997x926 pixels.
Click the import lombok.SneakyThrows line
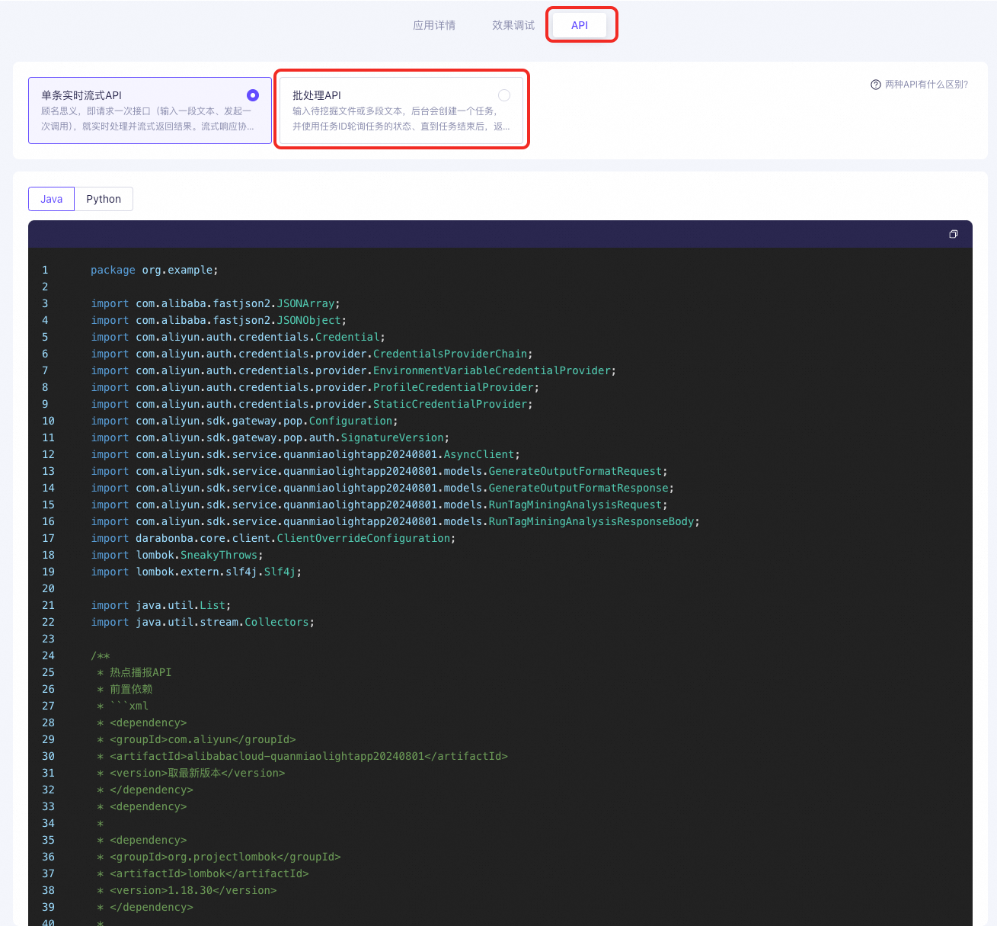(177, 555)
